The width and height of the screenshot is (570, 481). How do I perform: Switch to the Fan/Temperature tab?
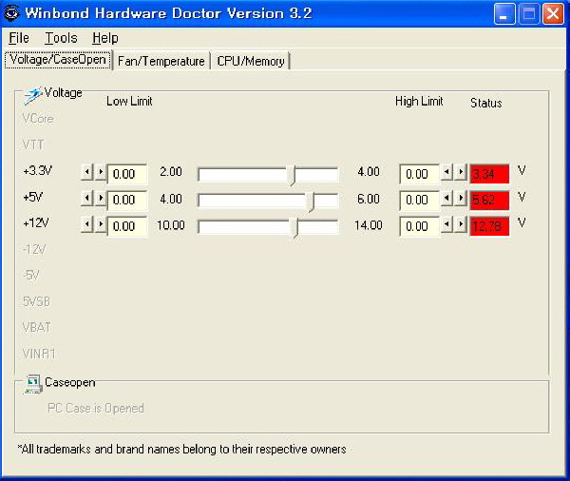tap(161, 61)
